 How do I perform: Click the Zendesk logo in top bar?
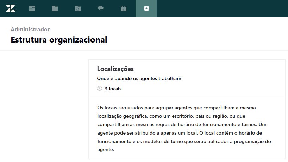pos(11,8)
